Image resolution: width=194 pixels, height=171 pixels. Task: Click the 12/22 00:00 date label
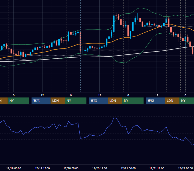pos(185,168)
